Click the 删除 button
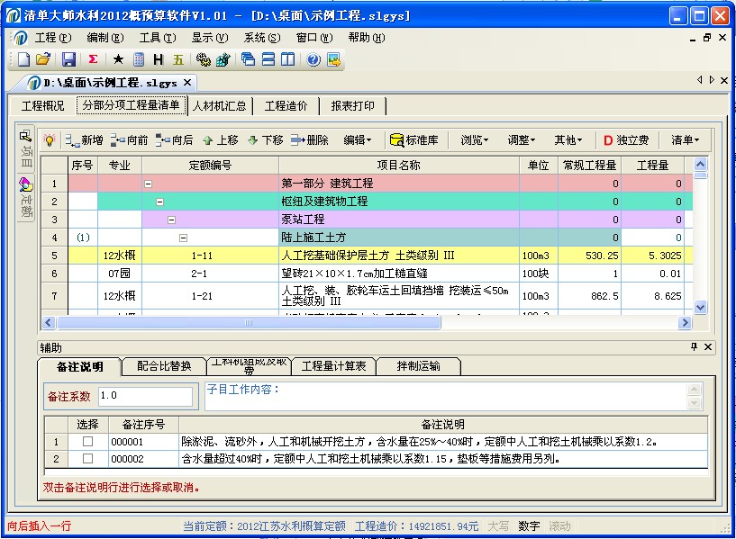Screen dimensions: 736x539 [309, 139]
